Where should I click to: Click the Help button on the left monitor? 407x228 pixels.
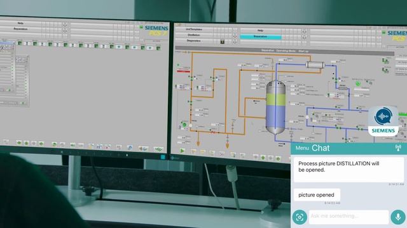click(x=20, y=23)
